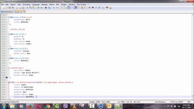Click UTF-8 w/o BOM encoding indicator
Screen dimensions: 194x109
(x=177, y=102)
